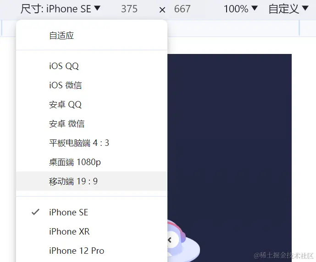Pick 平板电脑端 4 : 3 preset
This screenshot has width=316, height=262.
pos(92,143)
